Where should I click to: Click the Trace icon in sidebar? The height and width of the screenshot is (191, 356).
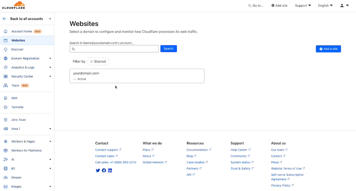pyautogui.click(x=6, y=86)
